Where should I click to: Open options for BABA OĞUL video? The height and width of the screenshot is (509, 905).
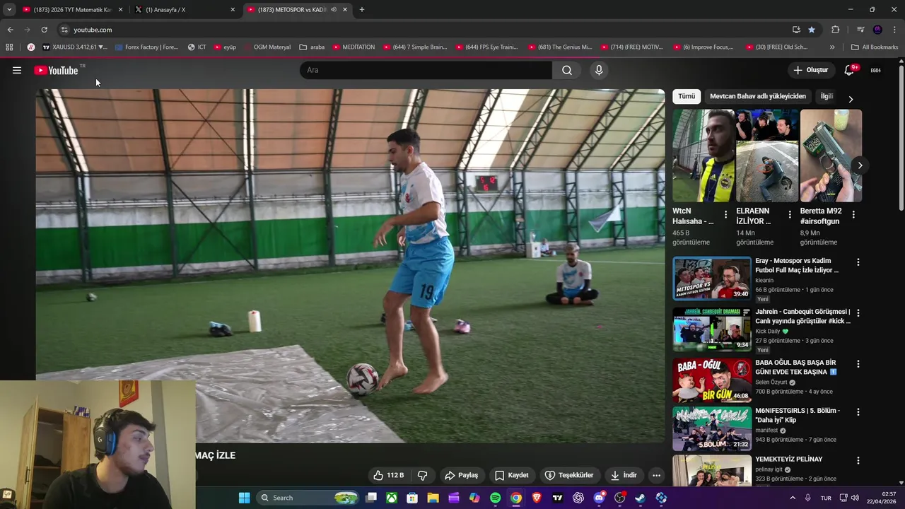point(858,363)
